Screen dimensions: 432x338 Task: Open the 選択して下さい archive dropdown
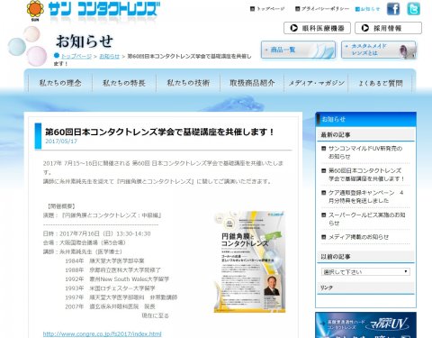(x=365, y=271)
